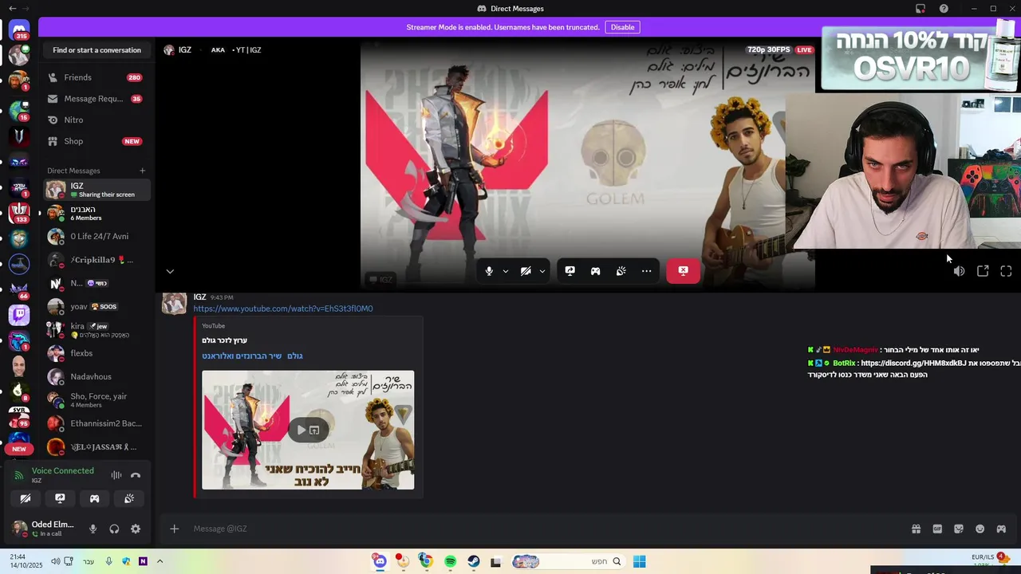This screenshot has height=574, width=1021.
Task: Mute microphone in the stream control bar
Action: [489, 271]
